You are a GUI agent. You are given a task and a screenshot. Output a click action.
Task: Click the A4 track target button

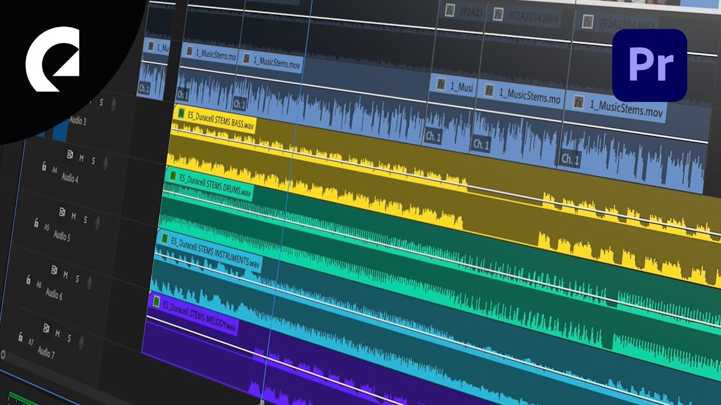point(55,169)
